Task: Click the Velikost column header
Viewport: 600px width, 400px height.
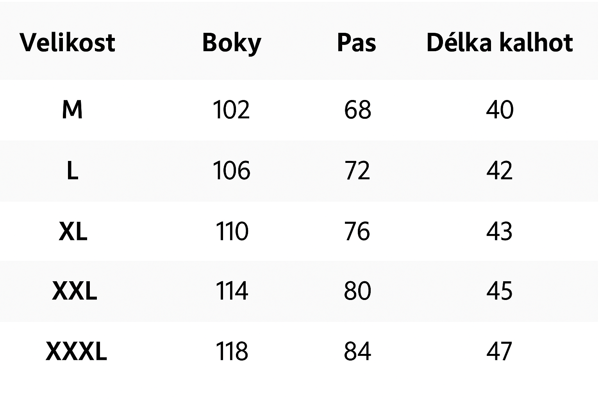Action: [x=68, y=42]
